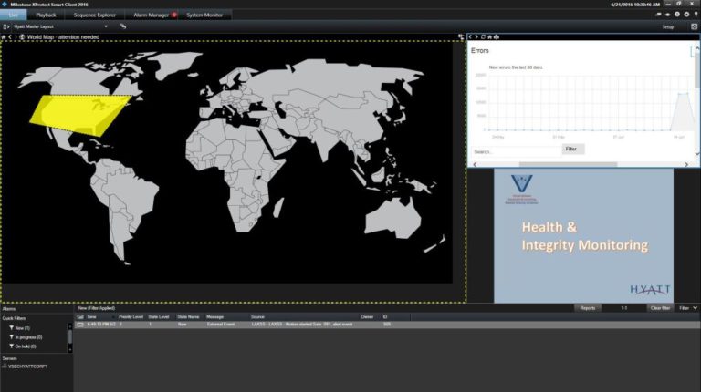Click the home icon in Errors panel toolbar

pos(489,37)
